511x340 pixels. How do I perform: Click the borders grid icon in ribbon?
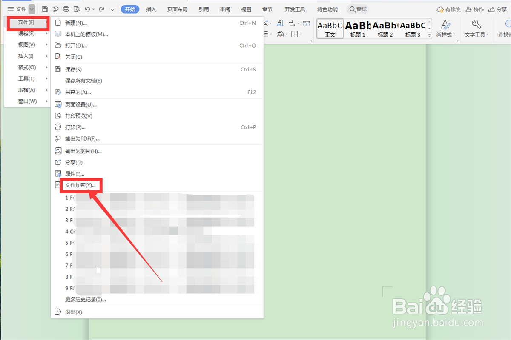pyautogui.click(x=295, y=34)
